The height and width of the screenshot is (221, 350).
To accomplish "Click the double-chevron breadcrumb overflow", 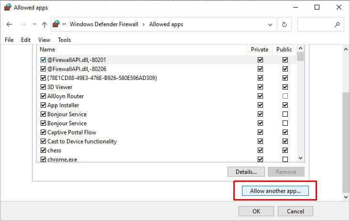I will (x=64, y=24).
